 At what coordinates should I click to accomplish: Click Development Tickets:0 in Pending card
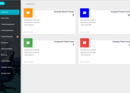(x=88, y=50)
